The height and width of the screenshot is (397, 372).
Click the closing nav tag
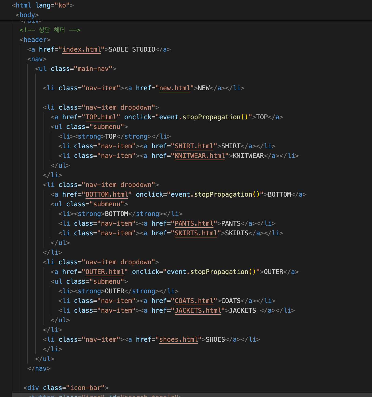39,369
